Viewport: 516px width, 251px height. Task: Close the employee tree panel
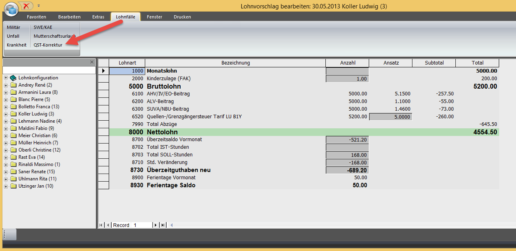pos(92,62)
